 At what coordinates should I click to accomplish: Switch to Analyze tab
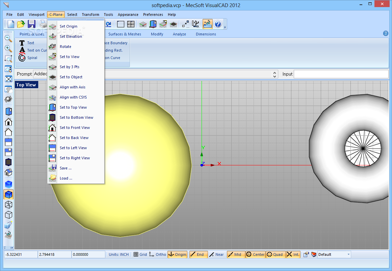point(180,34)
